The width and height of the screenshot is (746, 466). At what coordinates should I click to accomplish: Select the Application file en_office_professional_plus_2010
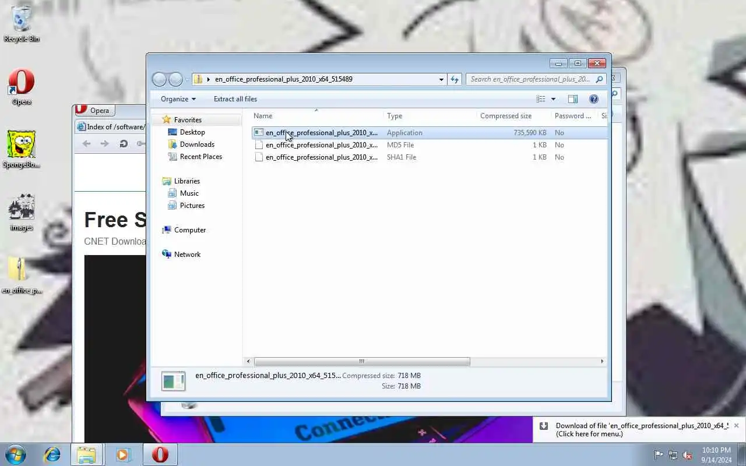pyautogui.click(x=429, y=133)
